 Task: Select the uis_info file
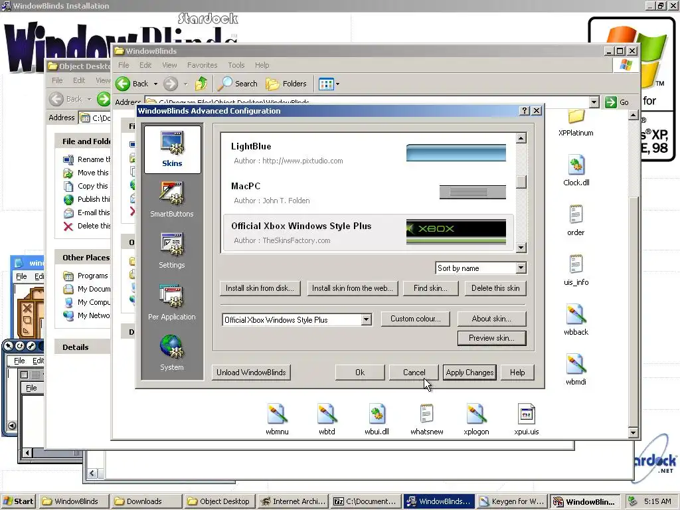[x=576, y=270]
